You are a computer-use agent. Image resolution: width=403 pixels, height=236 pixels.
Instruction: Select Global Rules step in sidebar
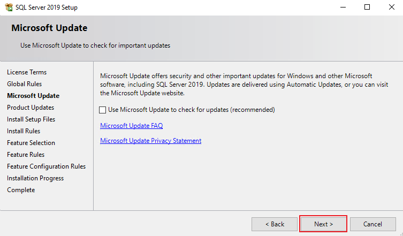click(x=24, y=84)
